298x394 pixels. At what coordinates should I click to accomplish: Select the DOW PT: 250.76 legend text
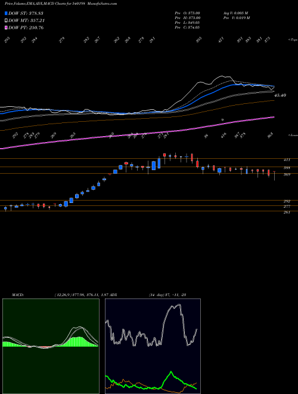click(26, 27)
